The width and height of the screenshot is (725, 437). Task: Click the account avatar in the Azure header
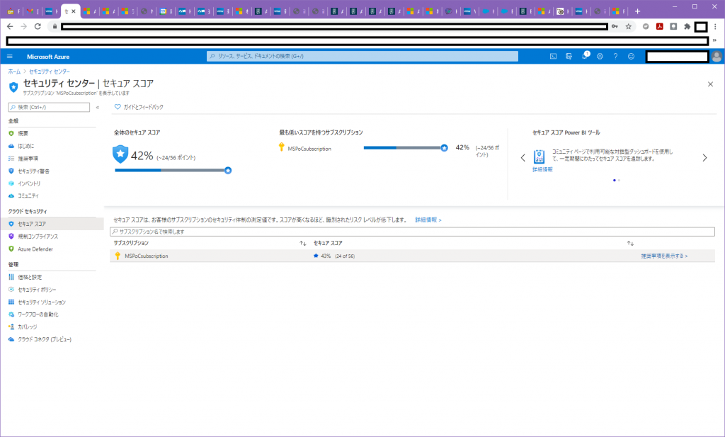coord(717,57)
